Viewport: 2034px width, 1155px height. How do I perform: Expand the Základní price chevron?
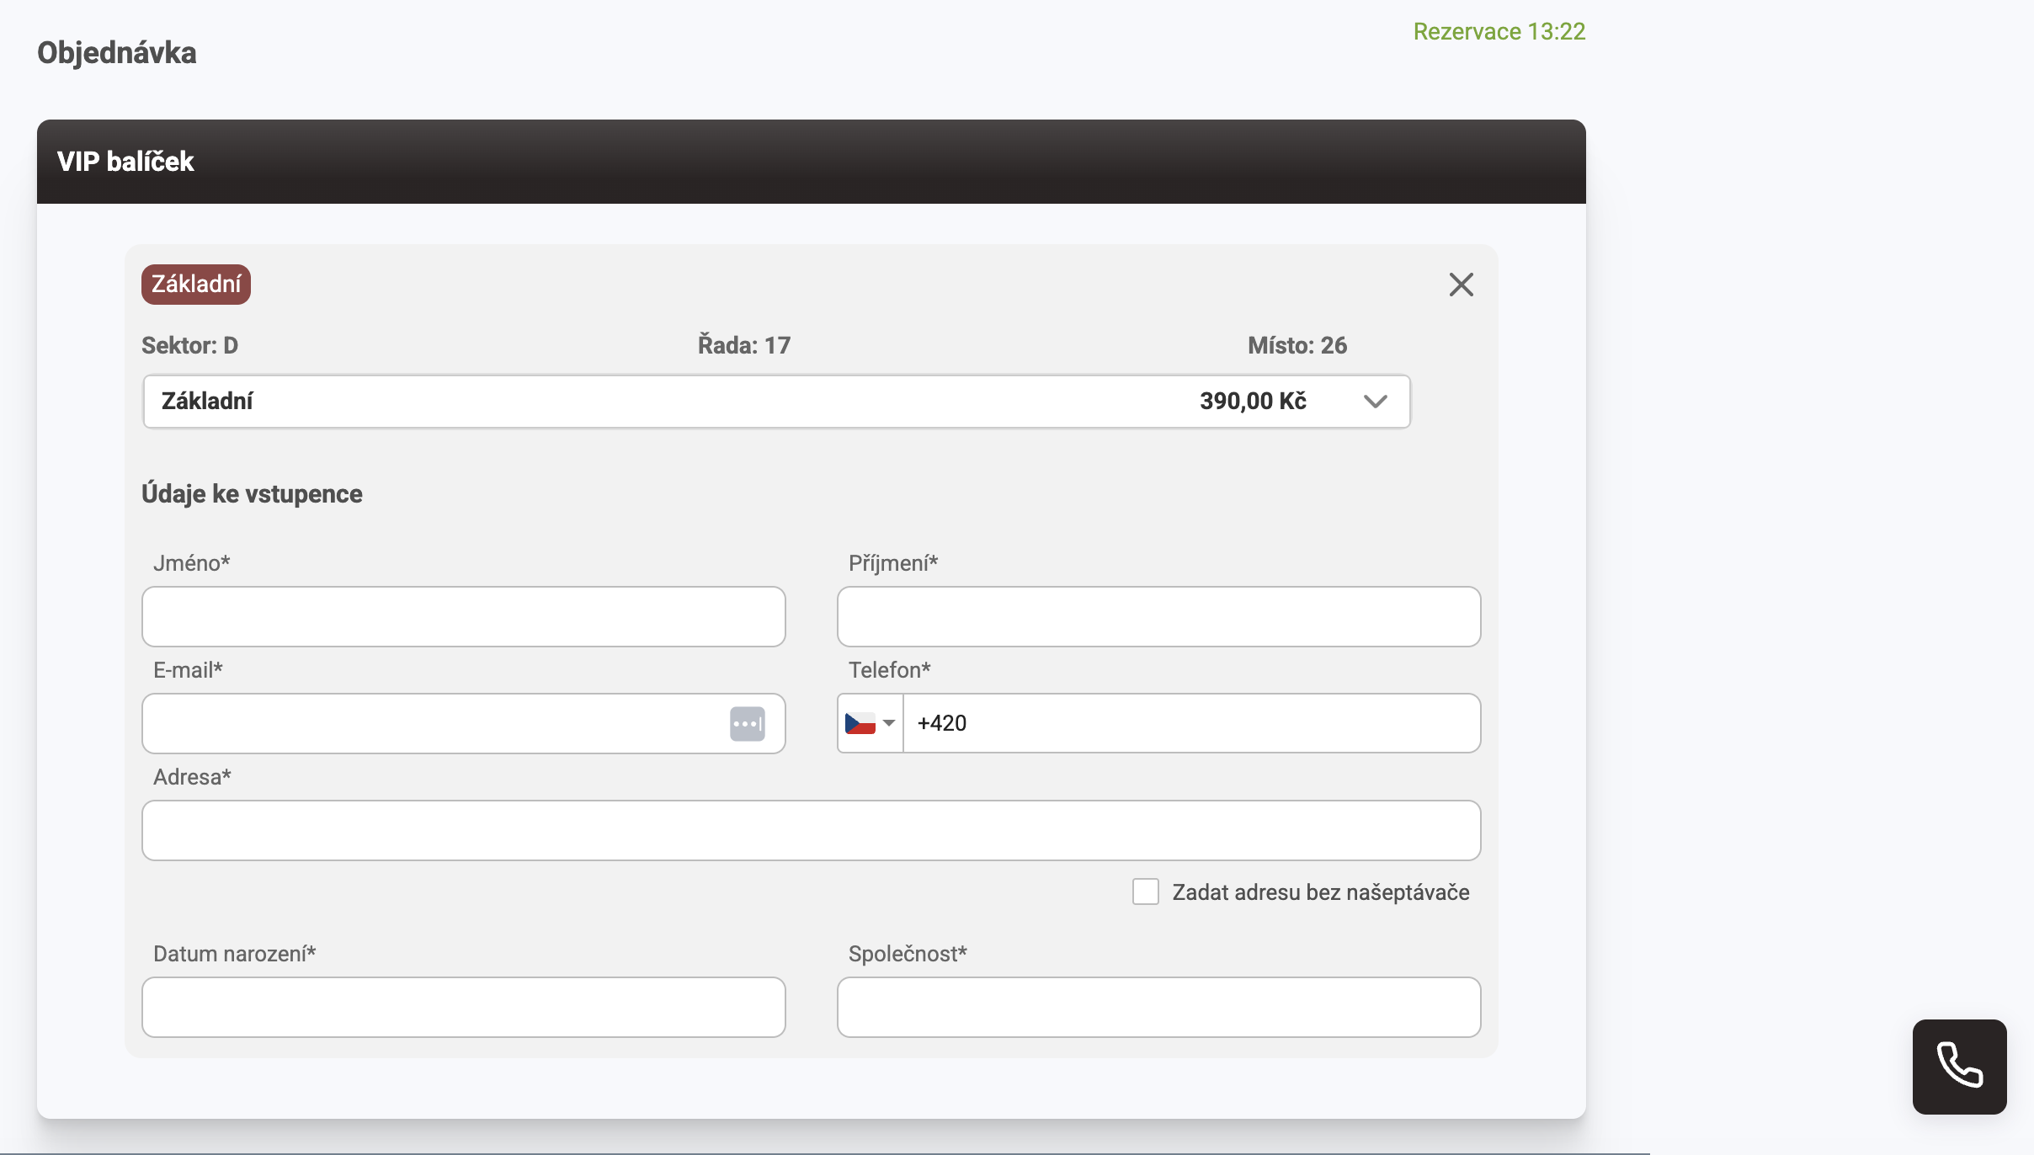pos(1375,402)
